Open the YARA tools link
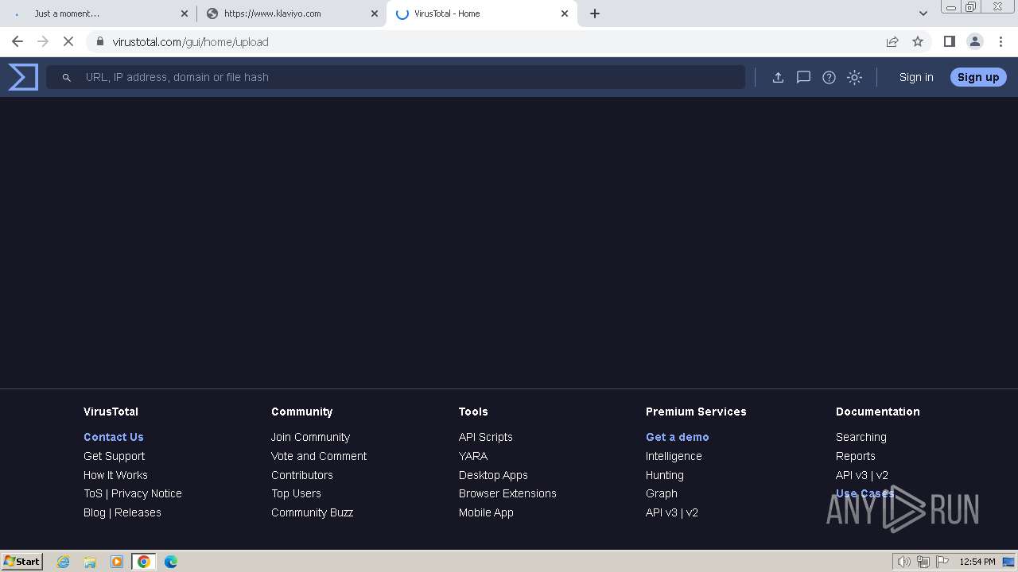 (473, 456)
